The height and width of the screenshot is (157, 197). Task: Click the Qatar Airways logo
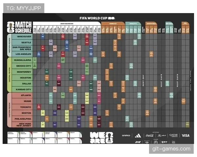pyautogui.click(x=173, y=135)
